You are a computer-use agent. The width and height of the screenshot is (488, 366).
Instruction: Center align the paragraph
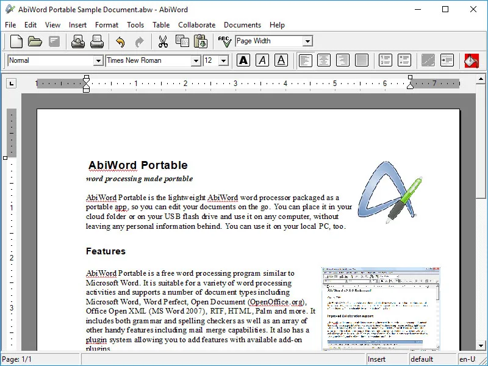tap(324, 60)
